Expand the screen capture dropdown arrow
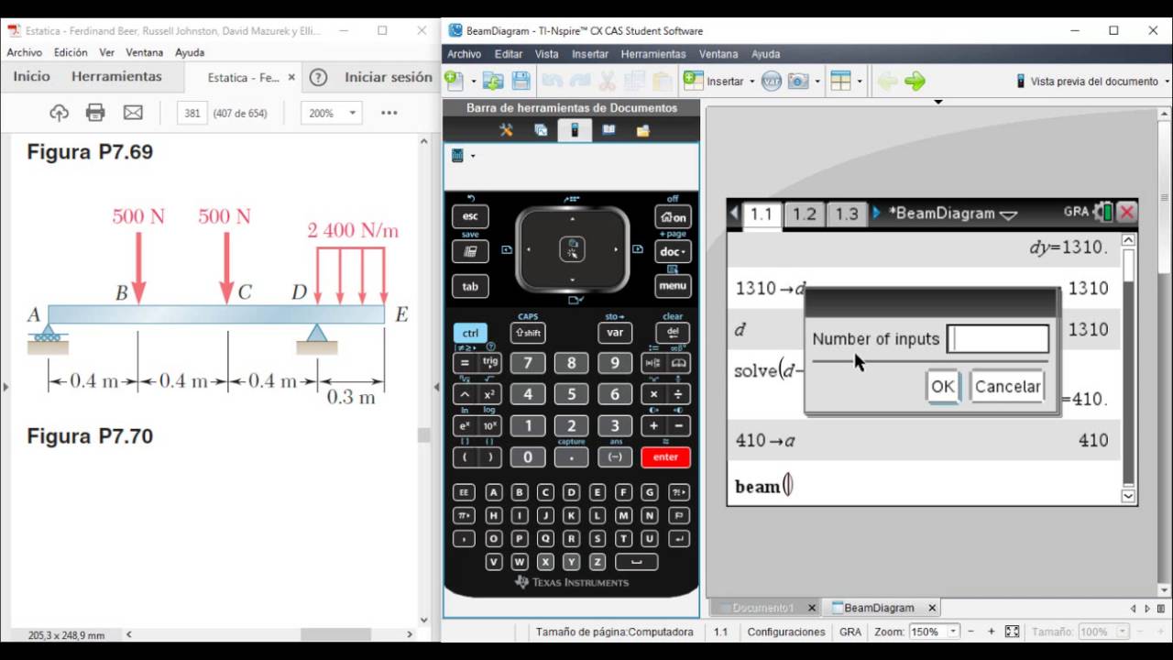 coord(817,82)
